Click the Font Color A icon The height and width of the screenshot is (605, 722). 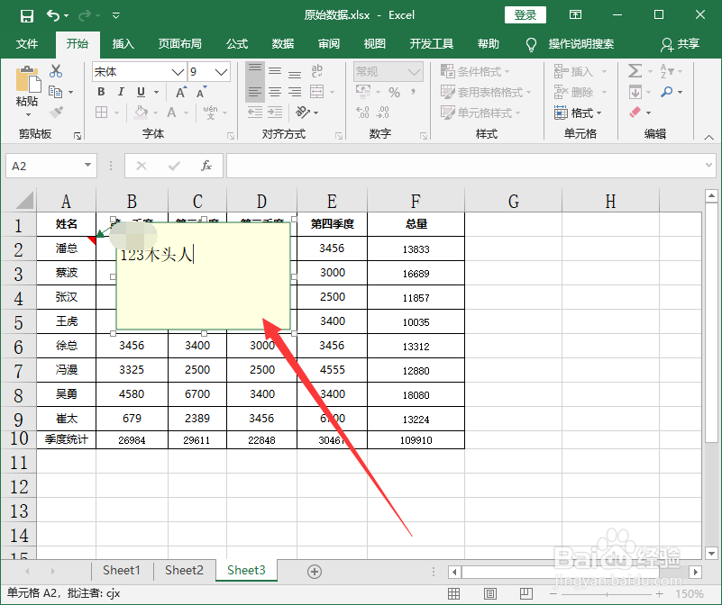(171, 113)
